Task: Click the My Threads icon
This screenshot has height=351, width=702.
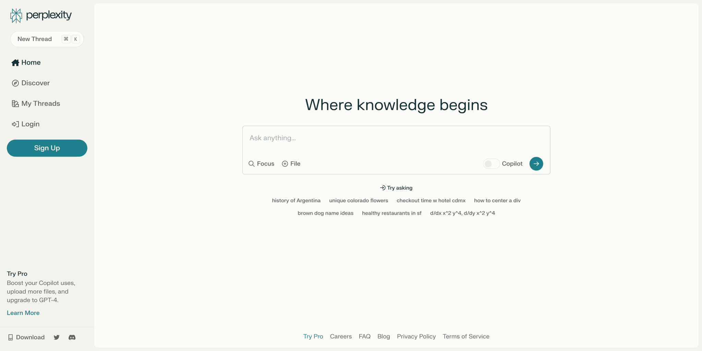Action: [15, 104]
